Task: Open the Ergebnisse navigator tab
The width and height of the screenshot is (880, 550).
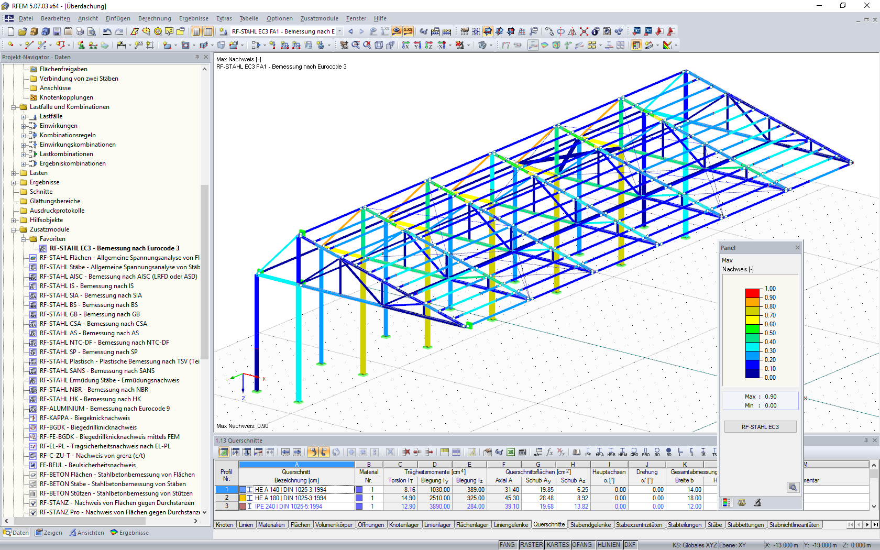Action: 129,533
